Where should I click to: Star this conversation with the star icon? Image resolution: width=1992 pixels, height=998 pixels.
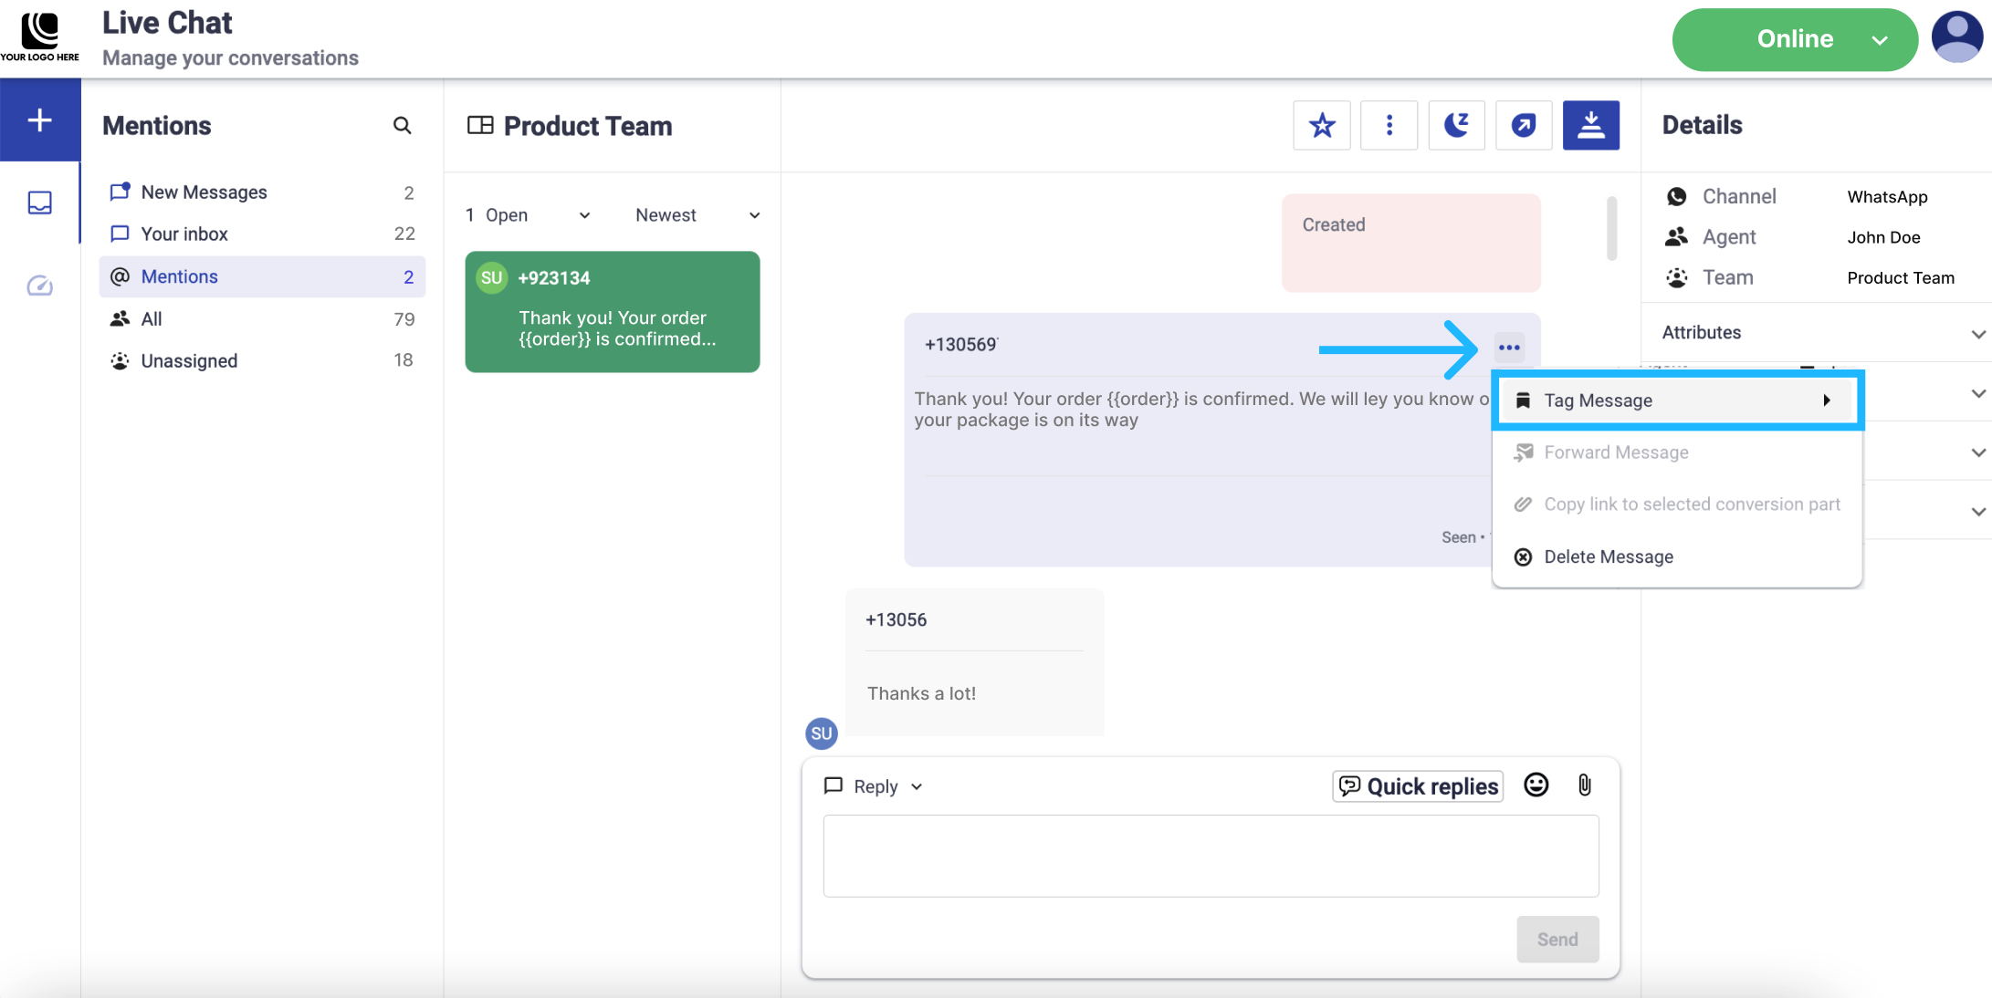tap(1321, 125)
